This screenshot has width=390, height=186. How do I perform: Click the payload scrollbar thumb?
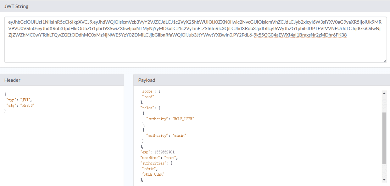point(384,138)
